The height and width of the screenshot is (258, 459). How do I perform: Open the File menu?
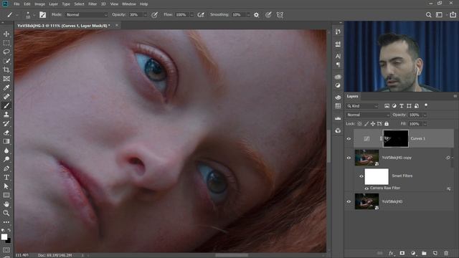[x=16, y=4]
